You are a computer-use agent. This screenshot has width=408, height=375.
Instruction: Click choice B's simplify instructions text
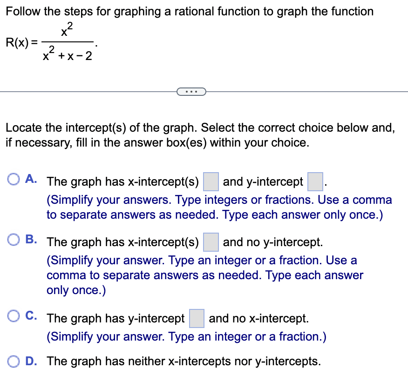point(205,275)
